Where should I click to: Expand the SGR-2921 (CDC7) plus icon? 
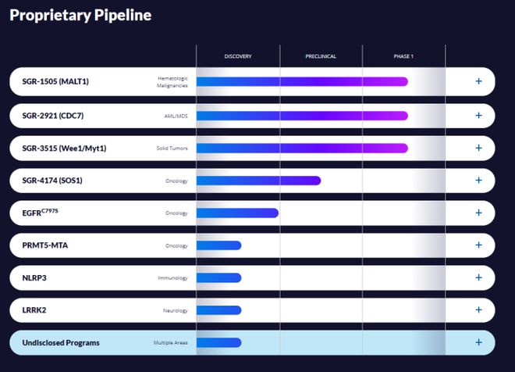pyautogui.click(x=478, y=115)
